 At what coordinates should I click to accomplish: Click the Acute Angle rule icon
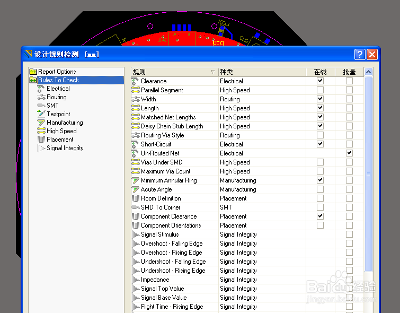(x=136, y=189)
